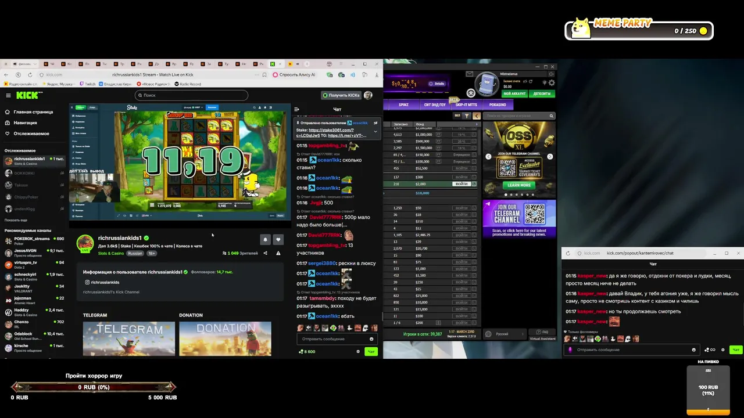Click the 8 600 KICKs points balance
Screen dimensions: 744x418
pyautogui.click(x=307, y=351)
